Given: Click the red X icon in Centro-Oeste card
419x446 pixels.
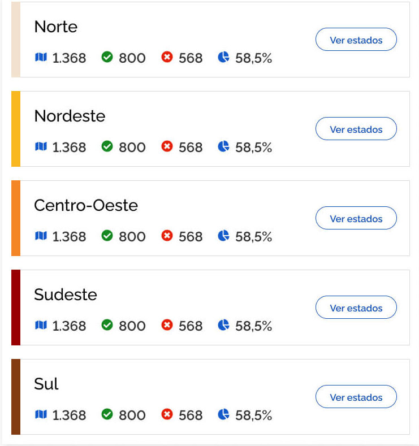Looking at the screenshot, I should coord(167,236).
